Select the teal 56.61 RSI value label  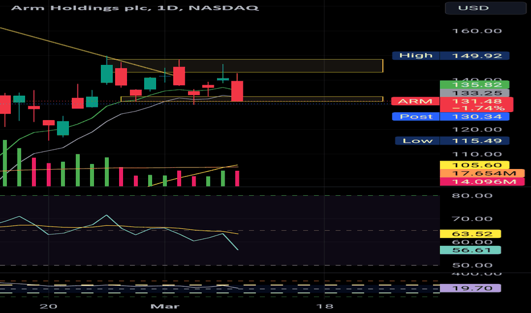[x=471, y=250]
